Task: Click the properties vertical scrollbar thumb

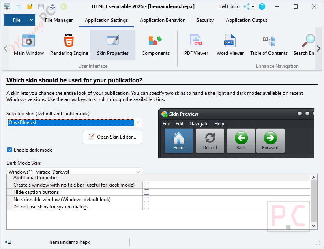Action: pyautogui.click(x=313, y=201)
